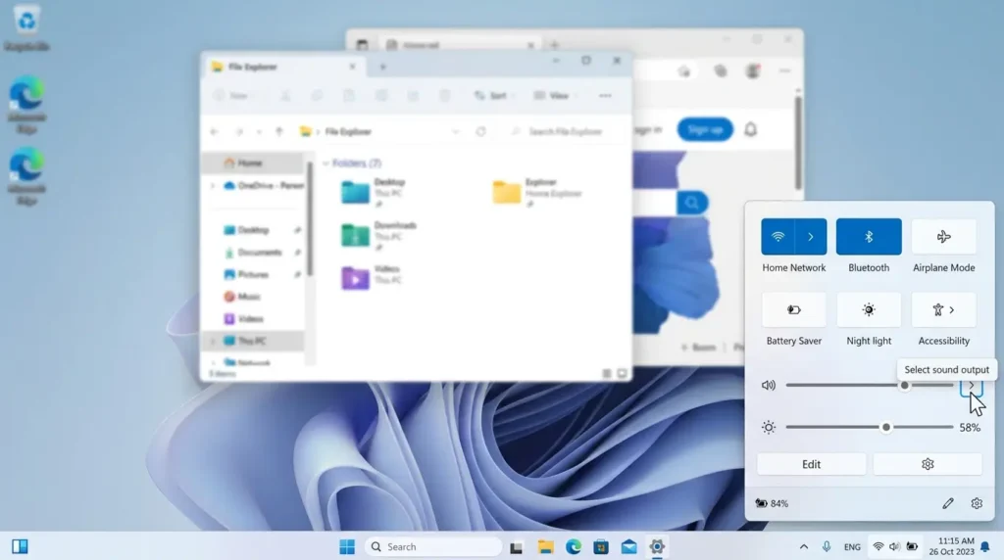Image resolution: width=1004 pixels, height=560 pixels.
Task: Open the View dropdown in File Explorer
Action: (x=556, y=96)
